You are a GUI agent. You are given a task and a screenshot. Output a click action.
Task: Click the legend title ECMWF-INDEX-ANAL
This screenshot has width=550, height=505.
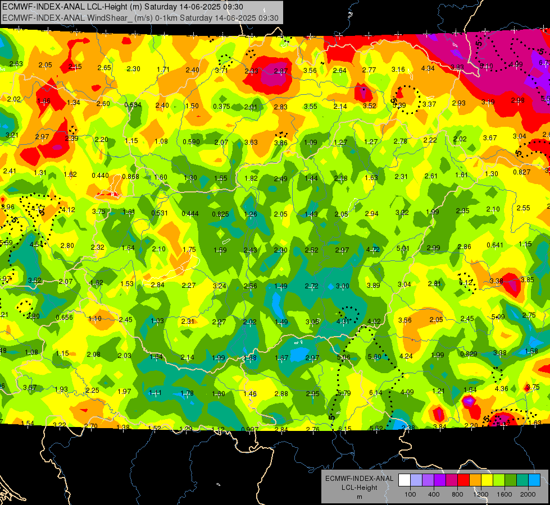click(359, 479)
